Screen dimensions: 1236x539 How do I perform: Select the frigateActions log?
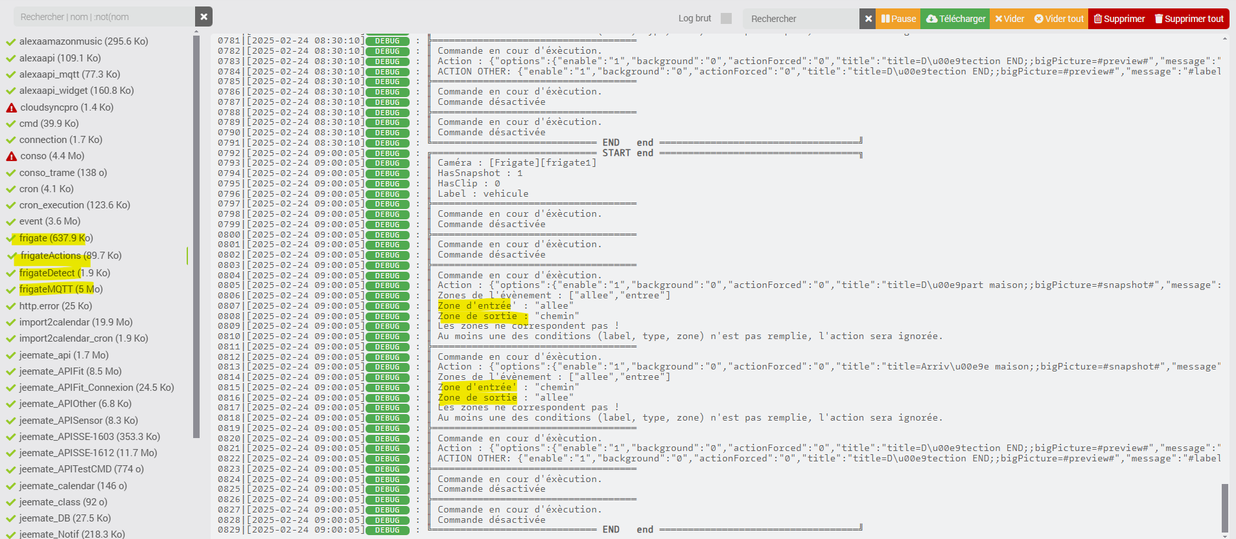click(71, 256)
